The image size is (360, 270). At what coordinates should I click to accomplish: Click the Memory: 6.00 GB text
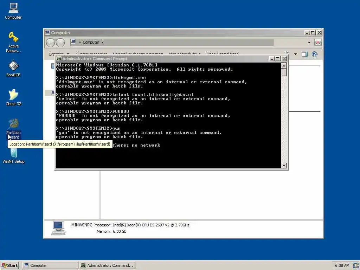click(x=111, y=231)
